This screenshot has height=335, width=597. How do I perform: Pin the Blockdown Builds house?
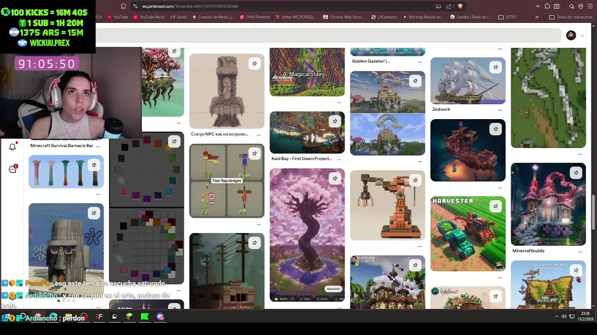415,265
